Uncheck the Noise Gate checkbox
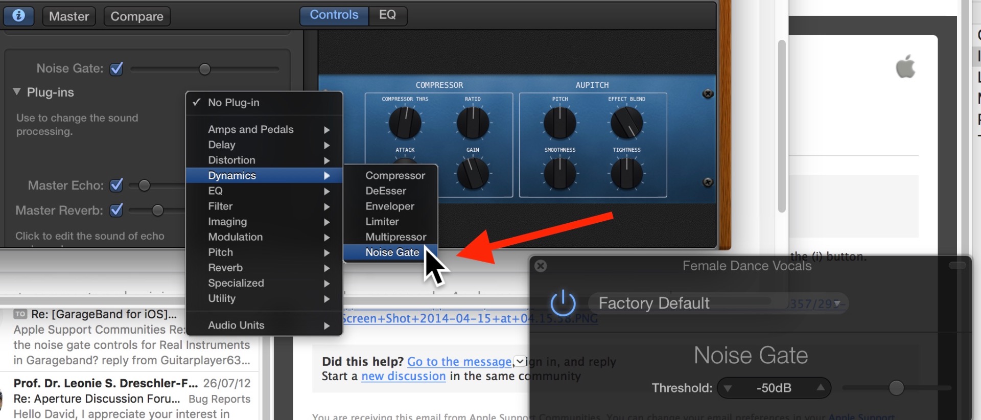The height and width of the screenshot is (420, 981). pos(116,68)
